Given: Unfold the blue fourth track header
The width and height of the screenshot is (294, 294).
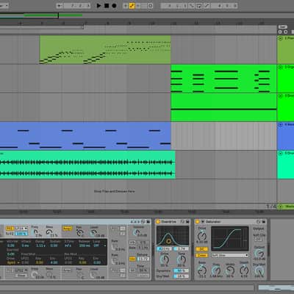Looking at the screenshot, I should (x=281, y=125).
